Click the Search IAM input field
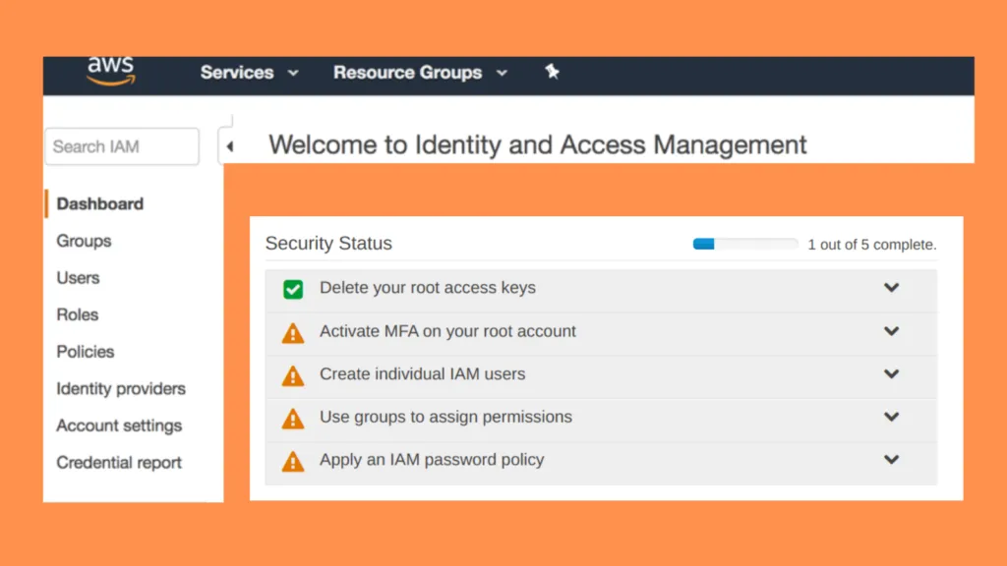Screen dimensions: 1007x566 pos(121,146)
